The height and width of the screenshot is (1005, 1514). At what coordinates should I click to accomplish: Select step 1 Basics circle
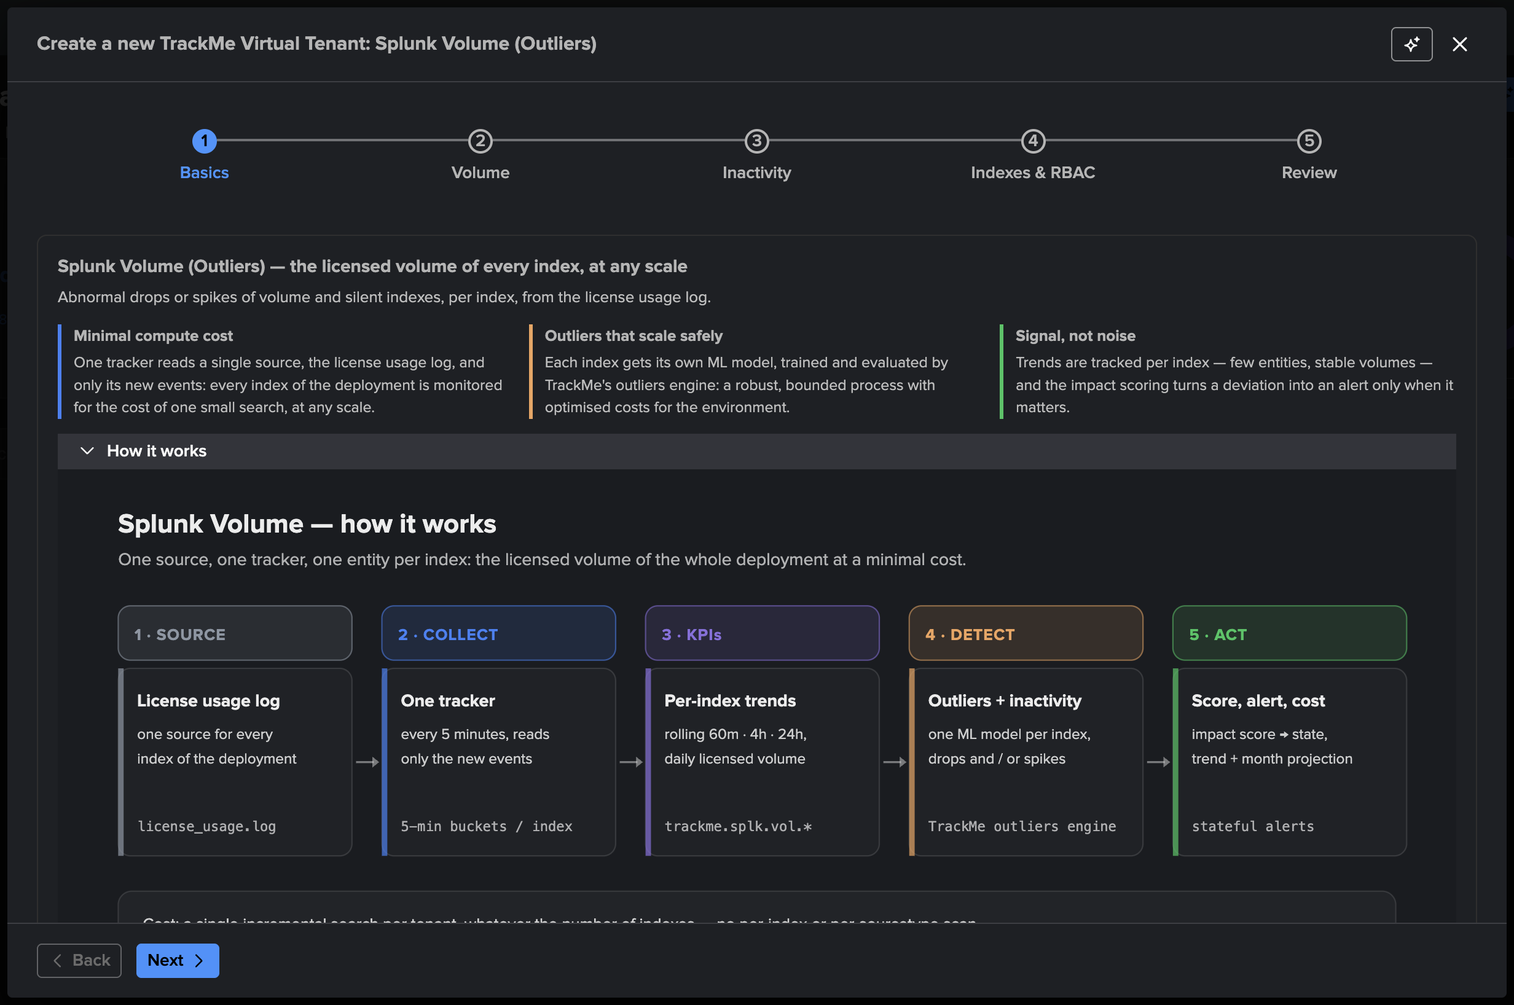[205, 140]
